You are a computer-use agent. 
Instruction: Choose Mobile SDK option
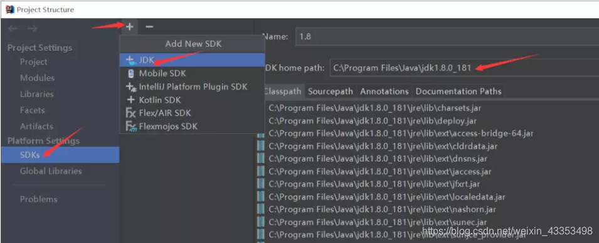click(x=192, y=73)
